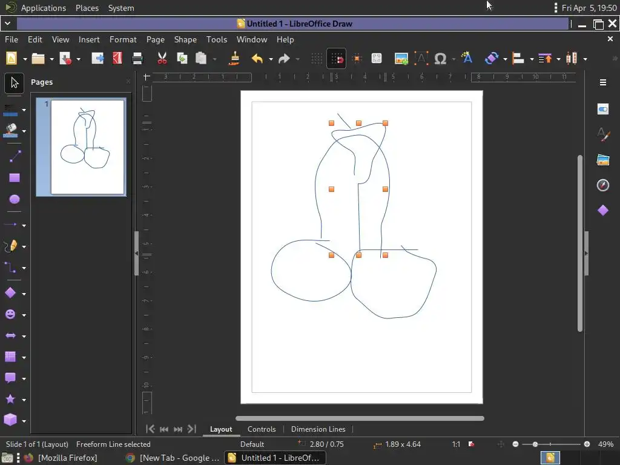
Task: Insert special character via Omega icon
Action: coord(441,59)
